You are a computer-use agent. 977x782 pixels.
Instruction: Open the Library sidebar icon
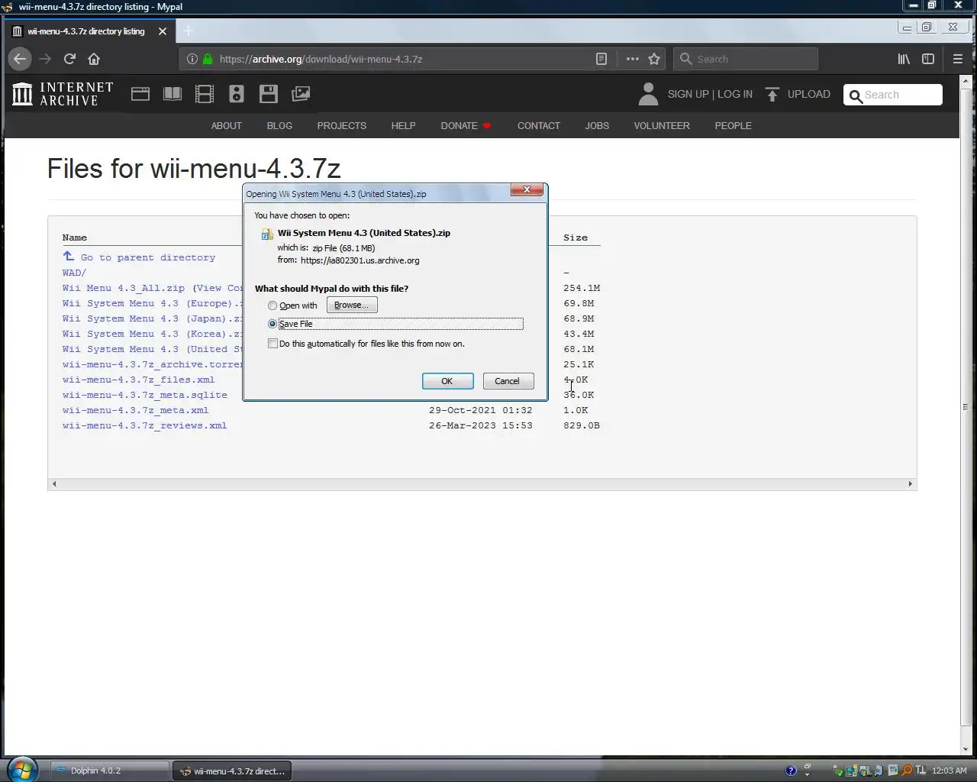[x=904, y=59]
